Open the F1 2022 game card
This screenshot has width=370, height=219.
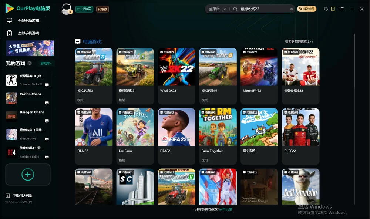pyautogui.click(x=300, y=136)
